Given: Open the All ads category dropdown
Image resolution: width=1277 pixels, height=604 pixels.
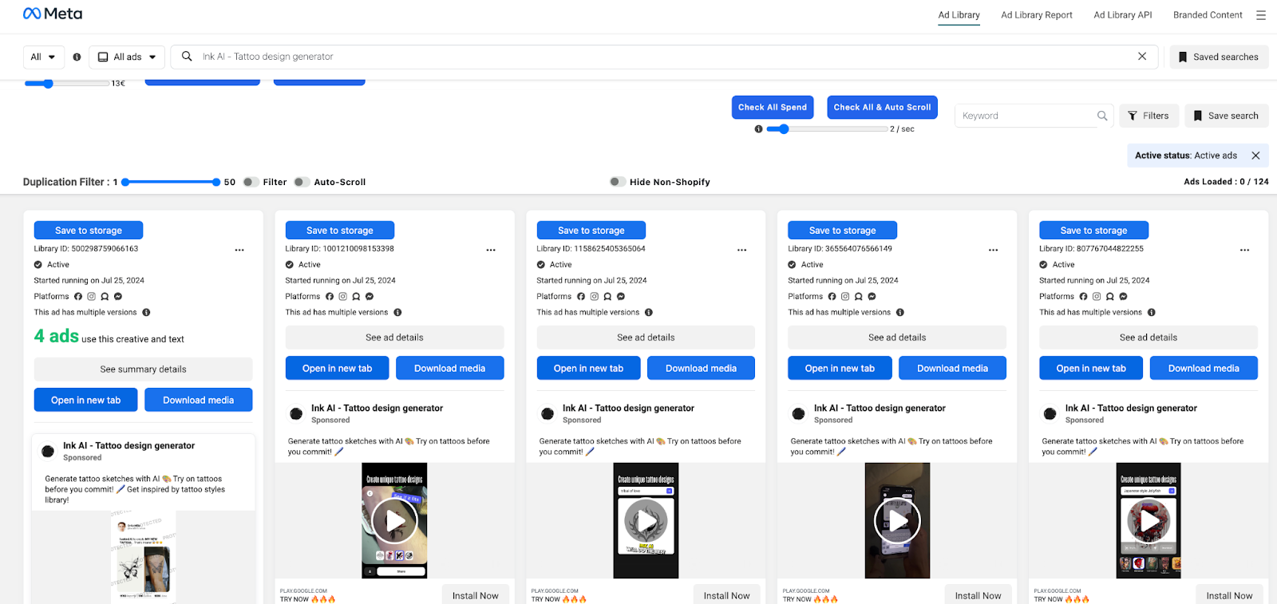Looking at the screenshot, I should click(x=127, y=57).
